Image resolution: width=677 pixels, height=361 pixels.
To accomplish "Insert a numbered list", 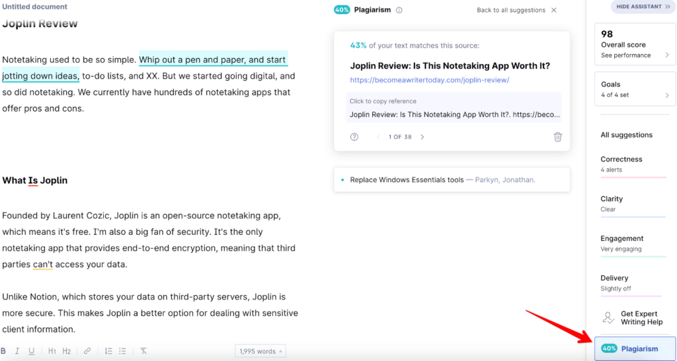I will [108, 351].
